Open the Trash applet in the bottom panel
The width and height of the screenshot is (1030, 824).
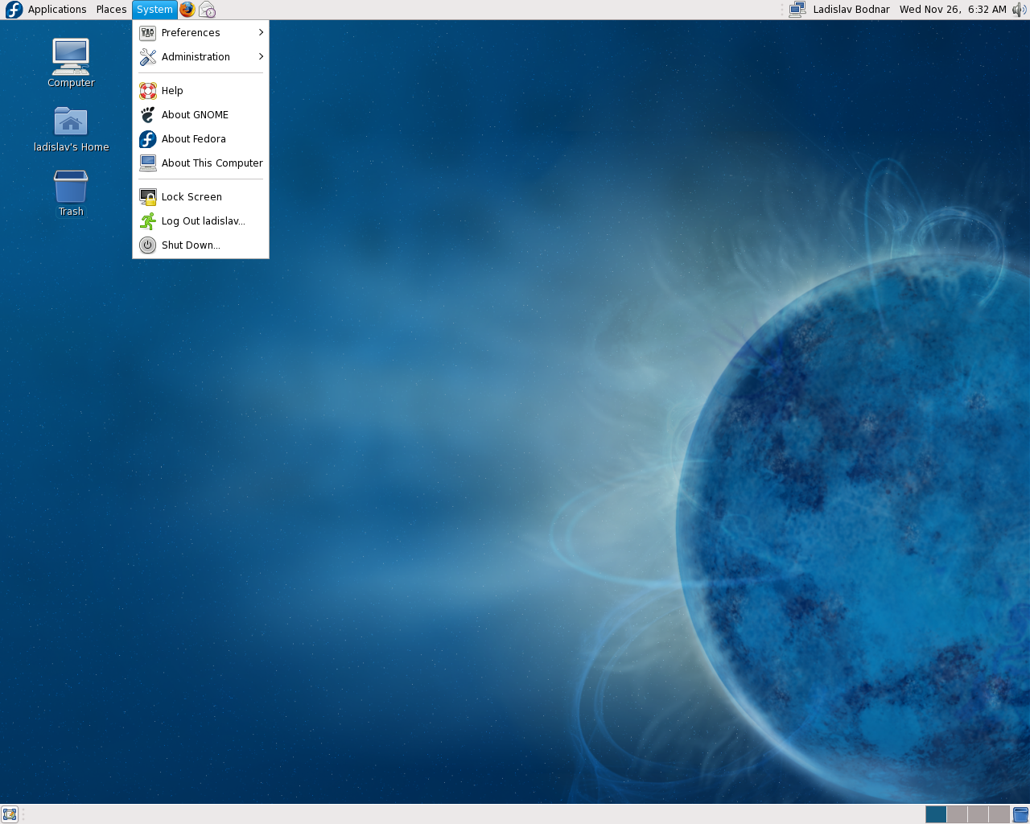point(1020,814)
